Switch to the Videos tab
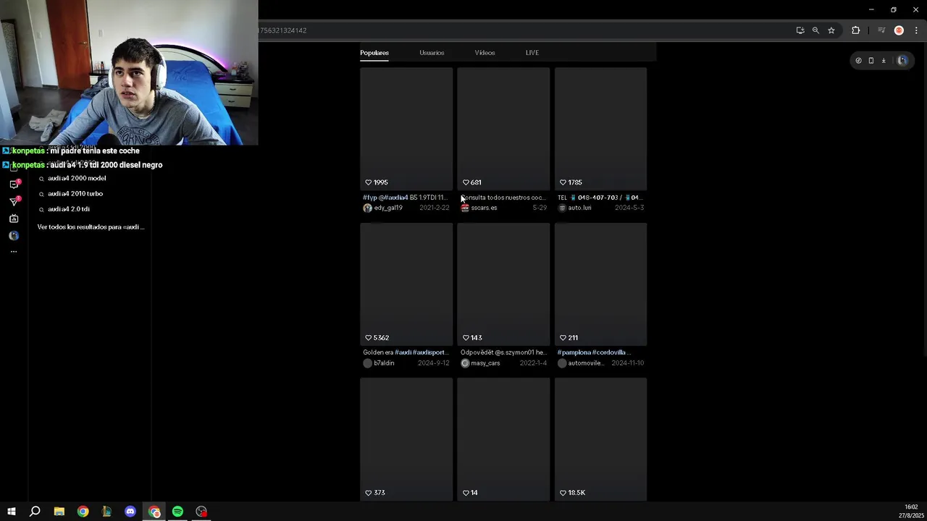The height and width of the screenshot is (521, 927). [485, 53]
